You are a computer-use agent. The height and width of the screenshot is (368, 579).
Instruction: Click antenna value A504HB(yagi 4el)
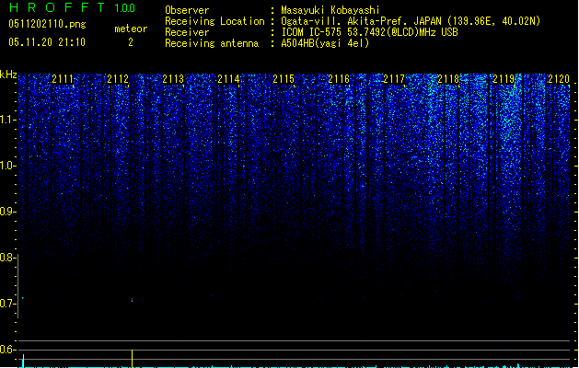point(325,43)
